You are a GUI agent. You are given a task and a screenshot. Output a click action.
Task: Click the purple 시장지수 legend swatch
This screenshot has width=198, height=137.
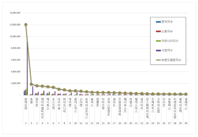[x=158, y=50]
